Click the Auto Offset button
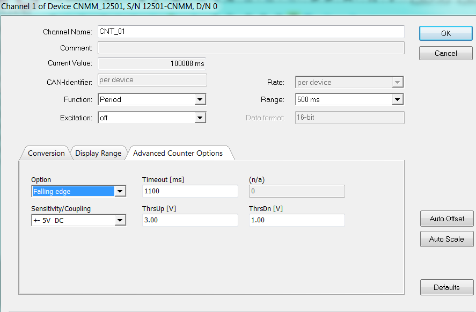 point(446,219)
